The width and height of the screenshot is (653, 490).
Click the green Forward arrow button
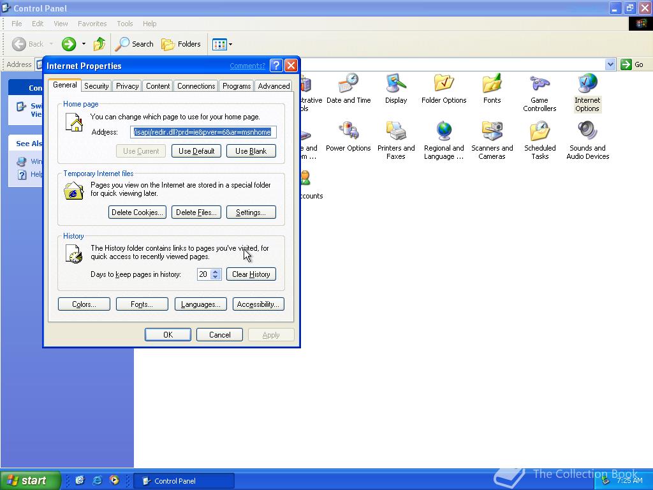[69, 44]
